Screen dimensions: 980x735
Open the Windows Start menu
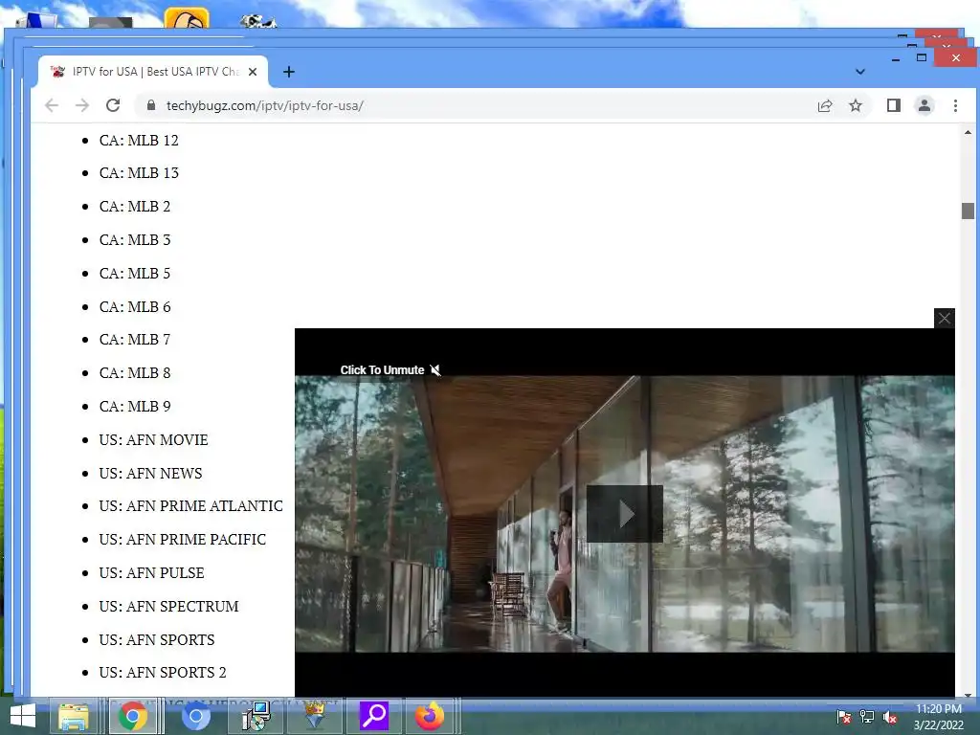[23, 716]
